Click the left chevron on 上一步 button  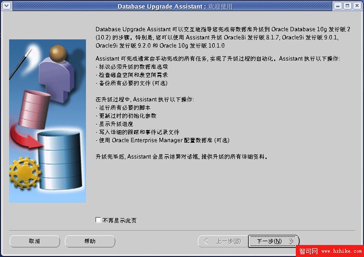[x=206, y=241]
